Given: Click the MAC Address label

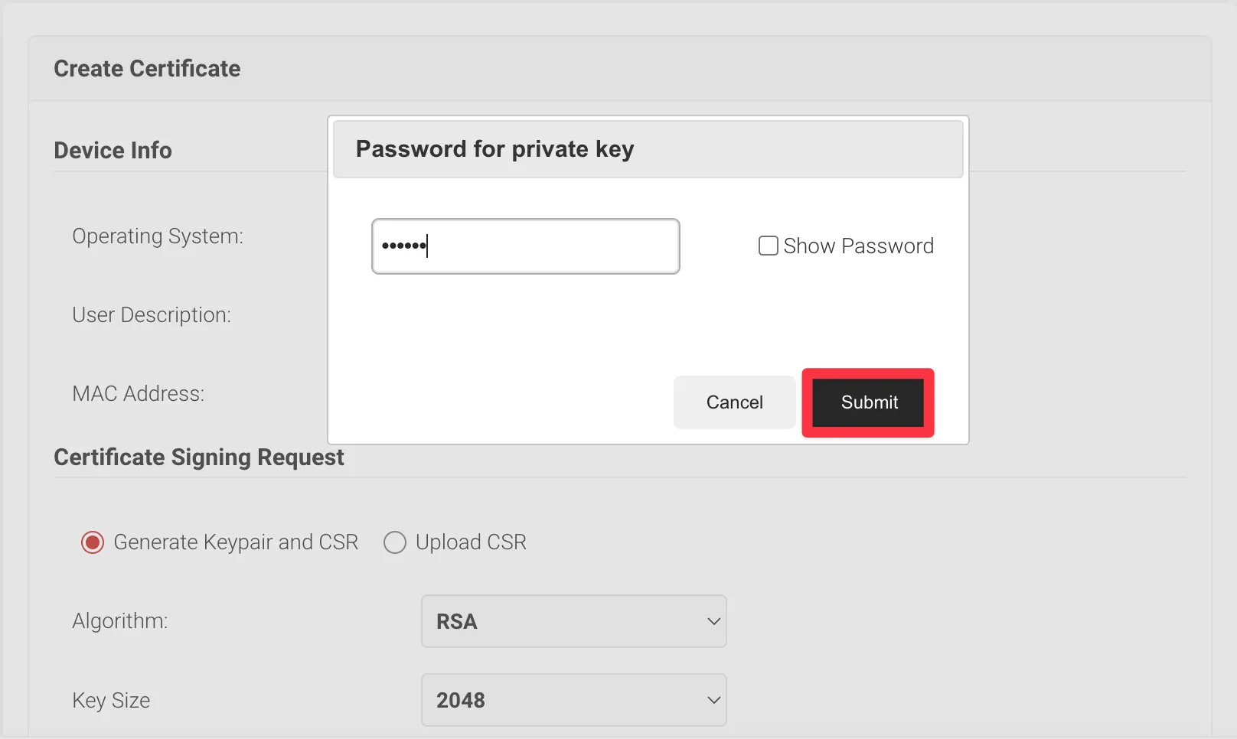Looking at the screenshot, I should coord(139,394).
